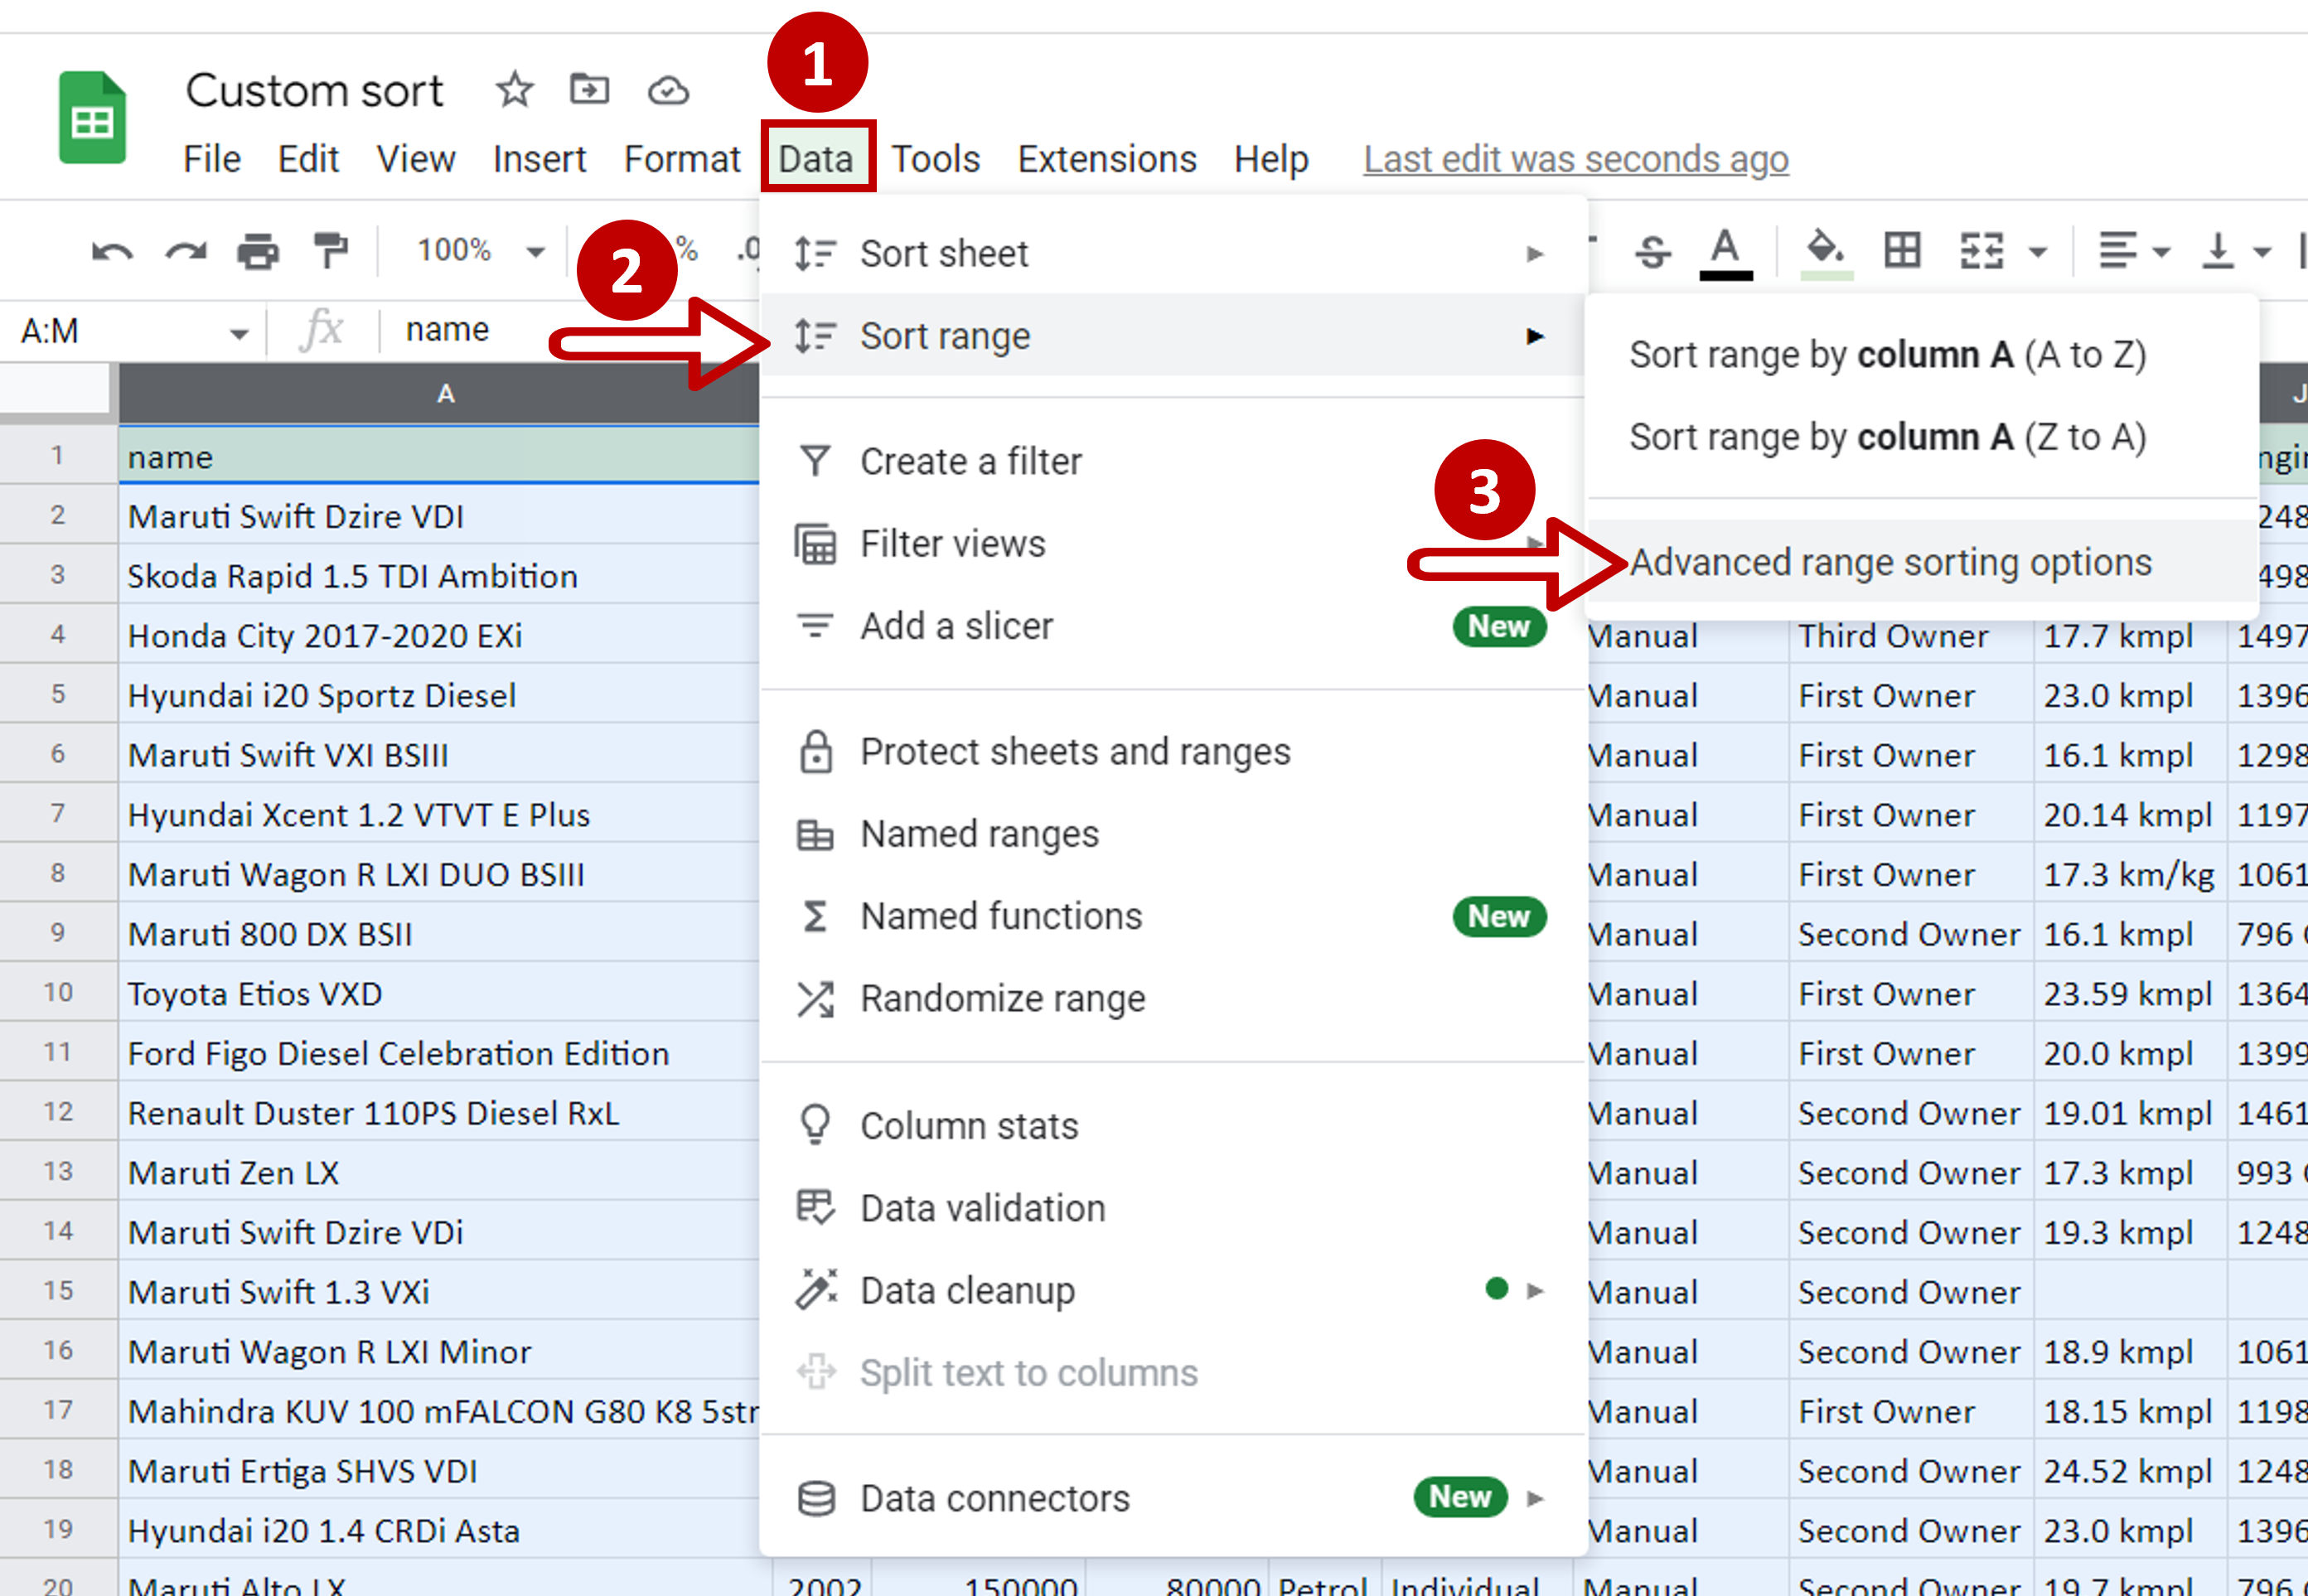Open the Filter views submenu
The width and height of the screenshot is (2308, 1596).
click(x=1173, y=544)
